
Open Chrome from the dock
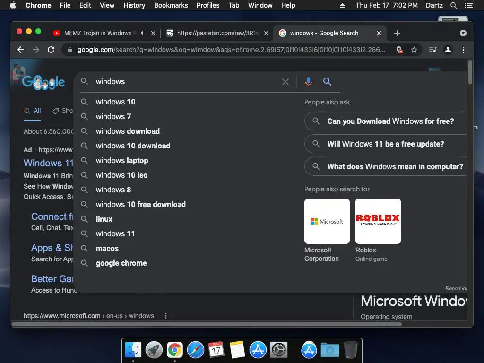[x=175, y=350]
